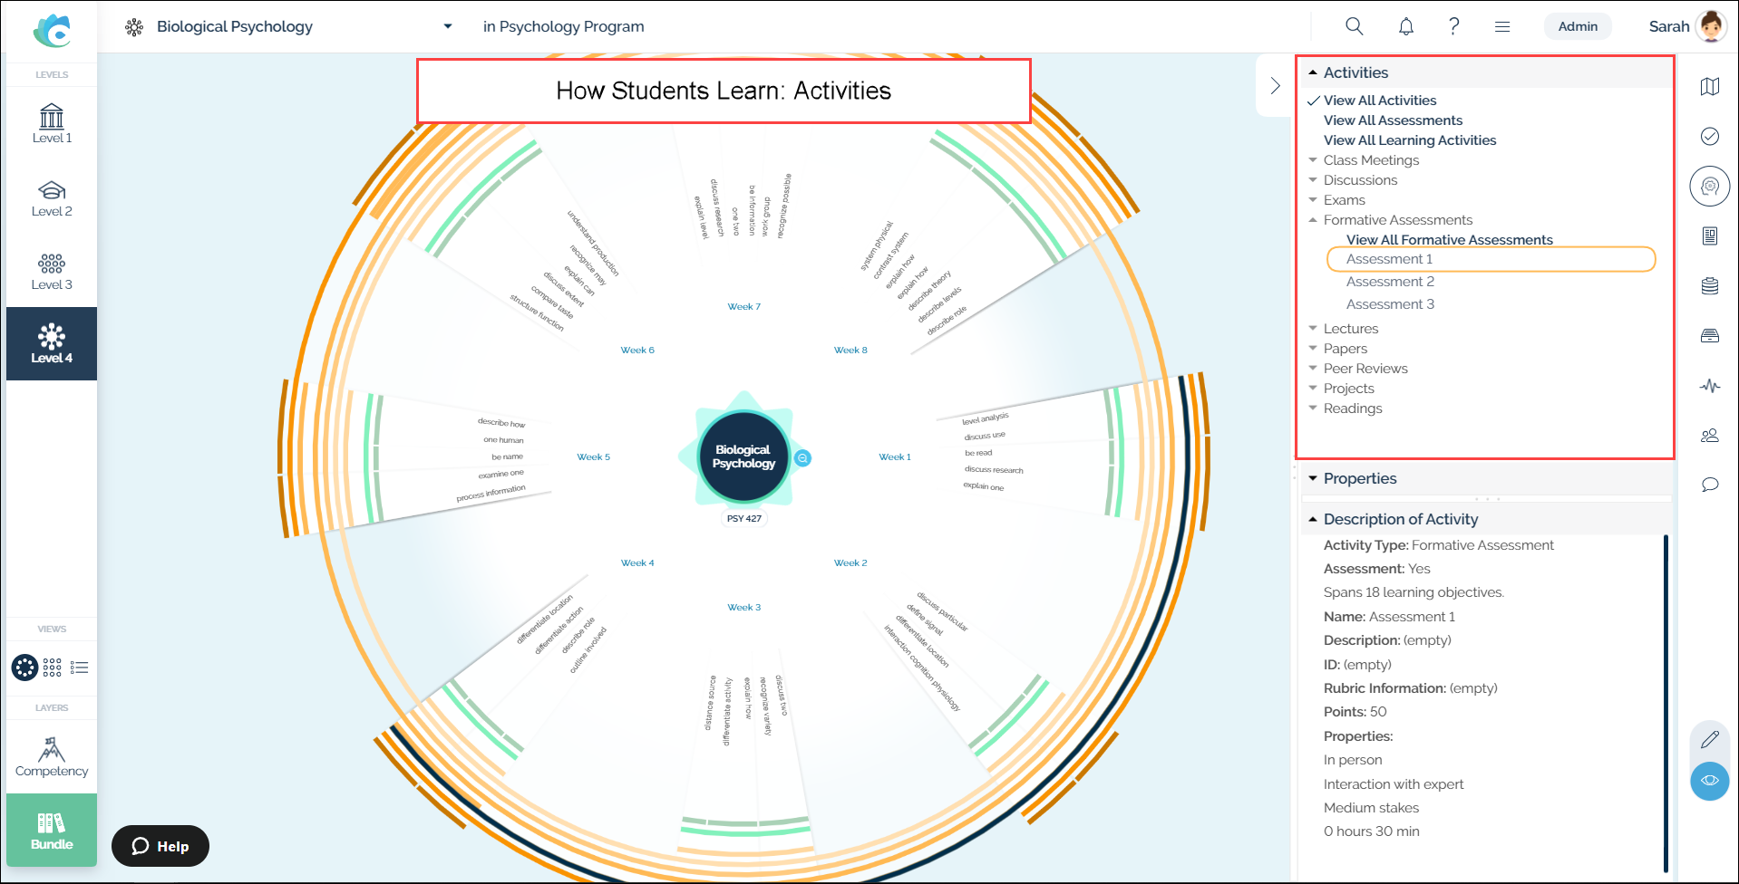Open the hamburger menu in top bar

point(1502,26)
